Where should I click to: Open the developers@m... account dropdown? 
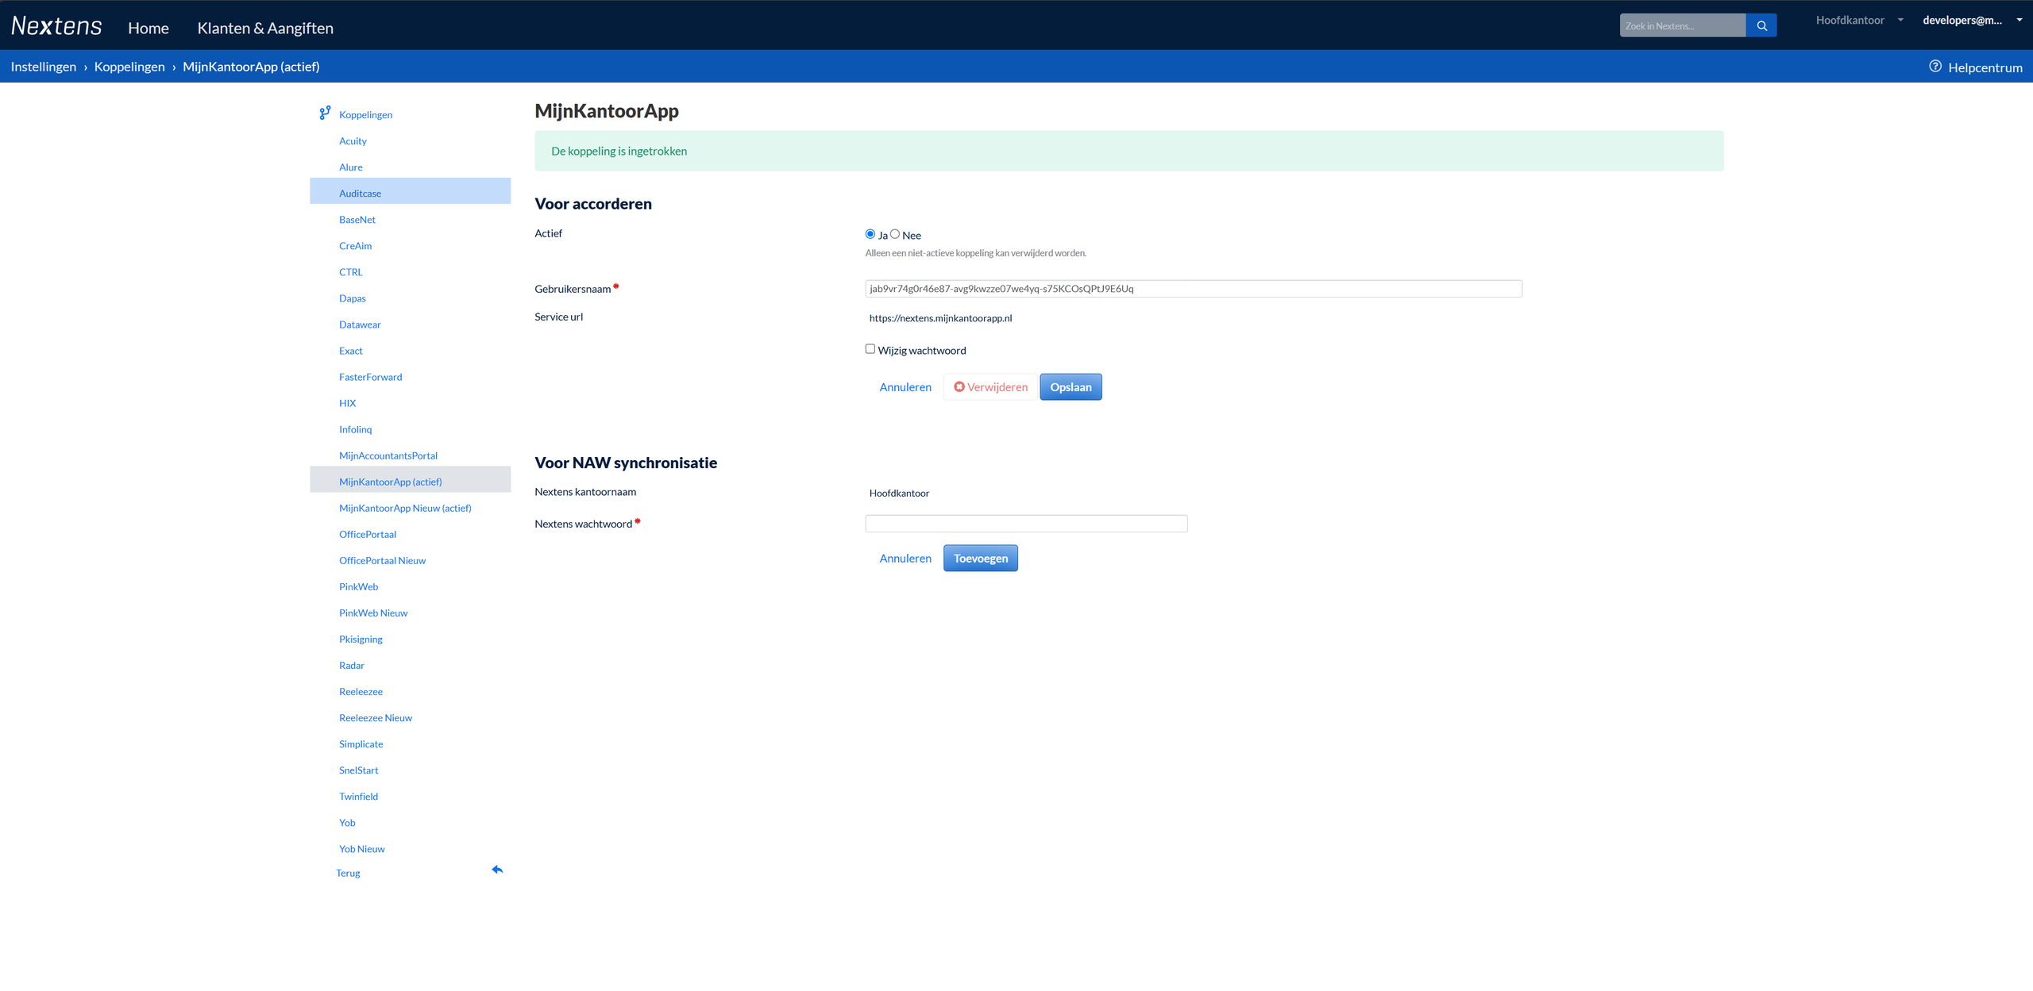[x=1972, y=21]
